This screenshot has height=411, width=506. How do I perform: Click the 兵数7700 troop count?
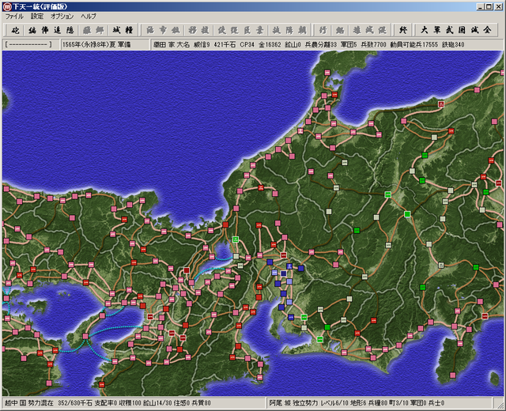(x=373, y=44)
